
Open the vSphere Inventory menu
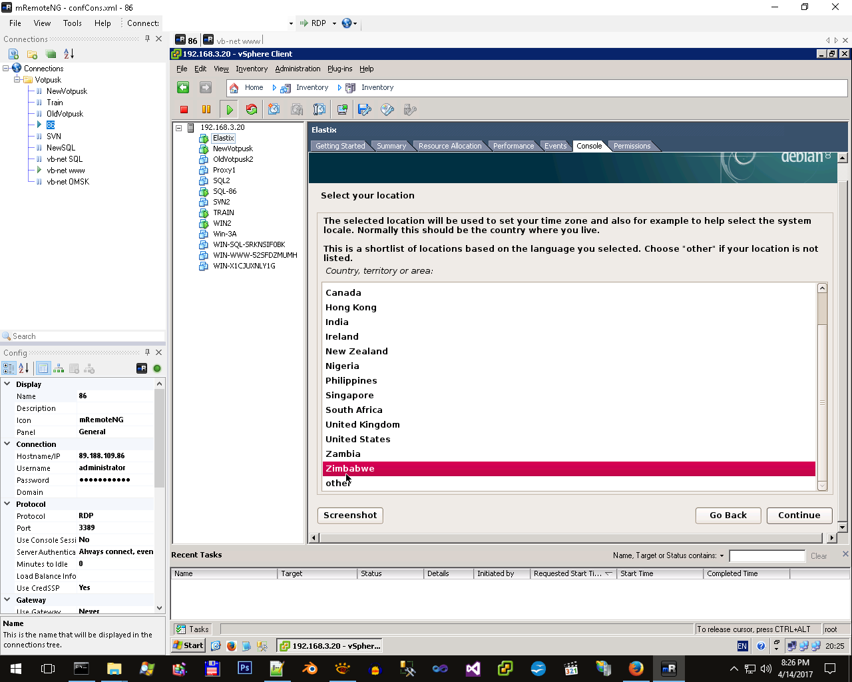coord(252,69)
